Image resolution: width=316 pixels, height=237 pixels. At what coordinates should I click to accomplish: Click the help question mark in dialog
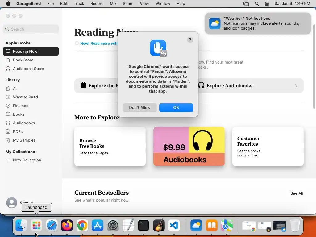190,40
